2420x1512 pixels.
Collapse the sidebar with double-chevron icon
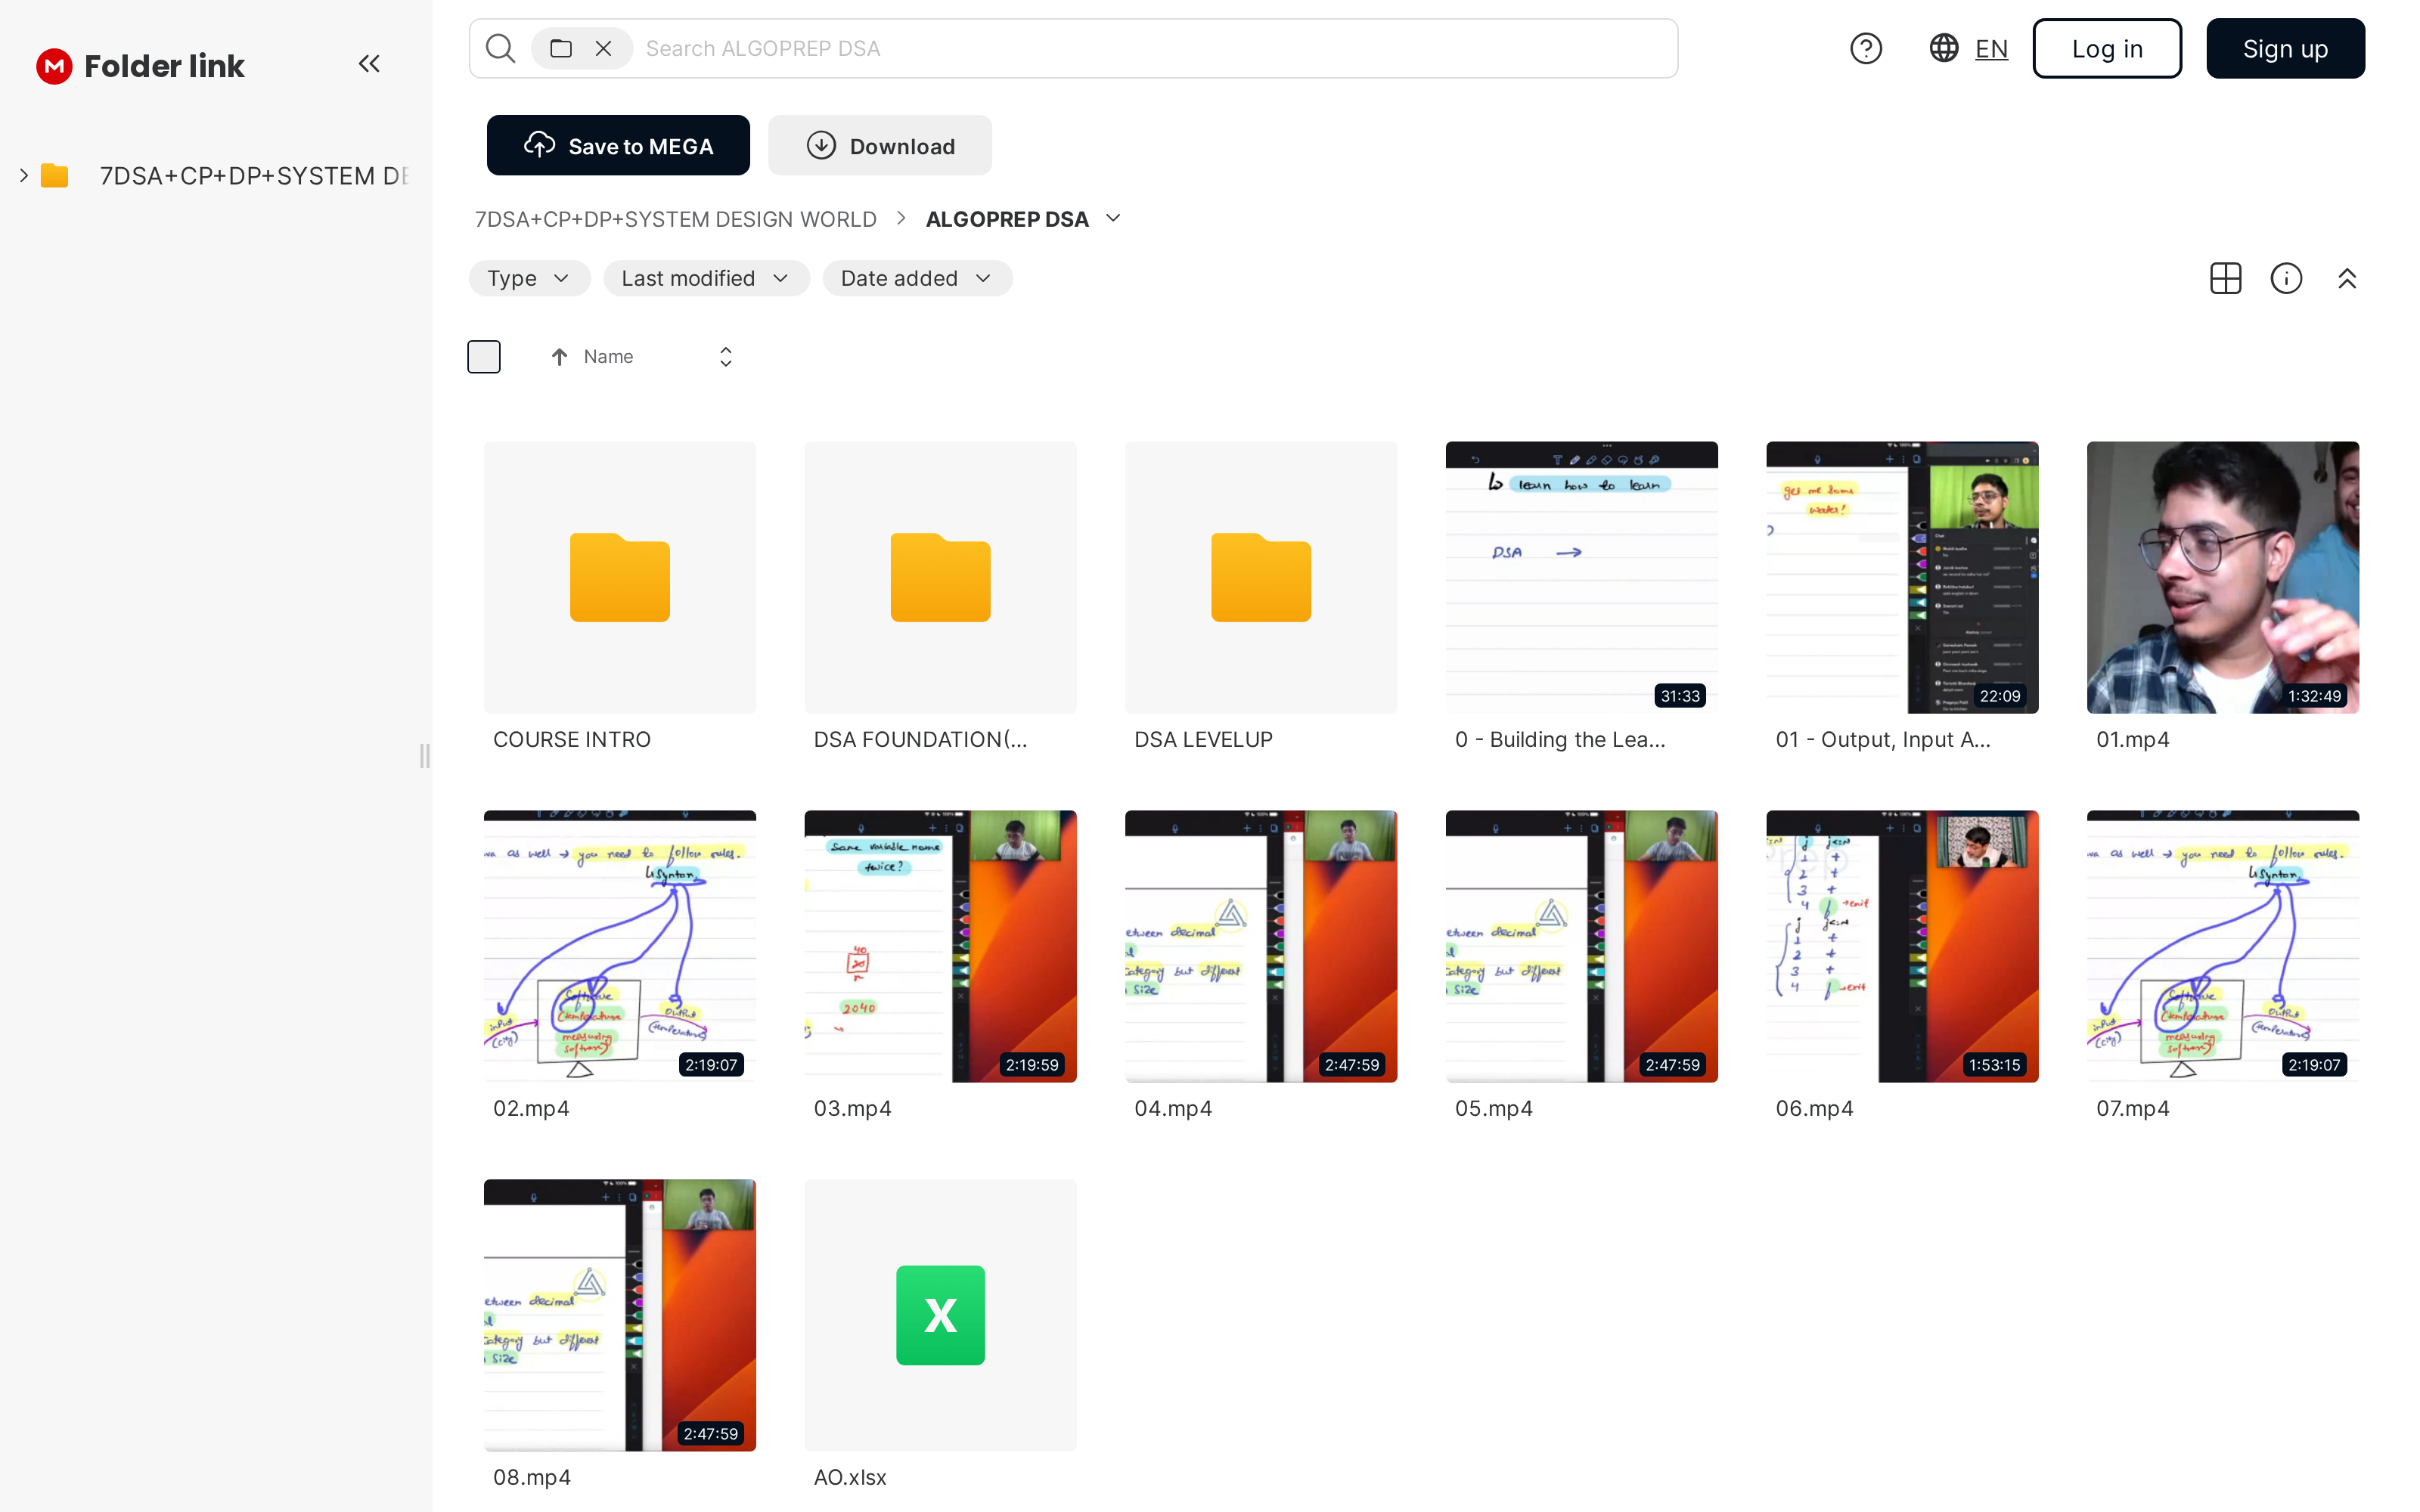click(x=369, y=65)
